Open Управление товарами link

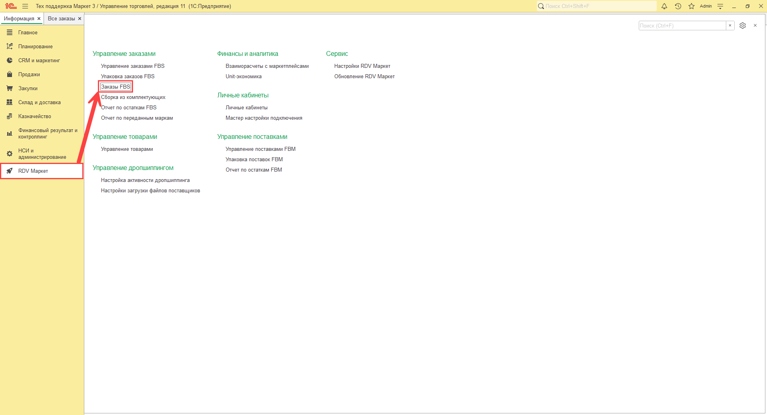pos(127,149)
